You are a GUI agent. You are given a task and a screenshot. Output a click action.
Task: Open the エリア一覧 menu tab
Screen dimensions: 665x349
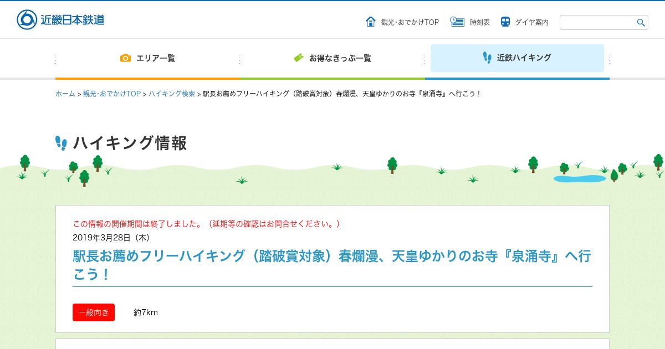(147, 58)
